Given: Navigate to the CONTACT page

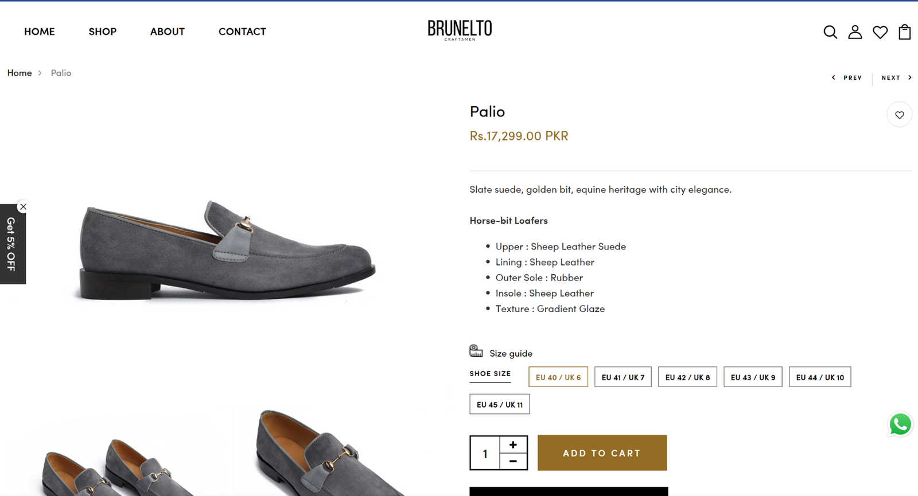Looking at the screenshot, I should point(242,32).
